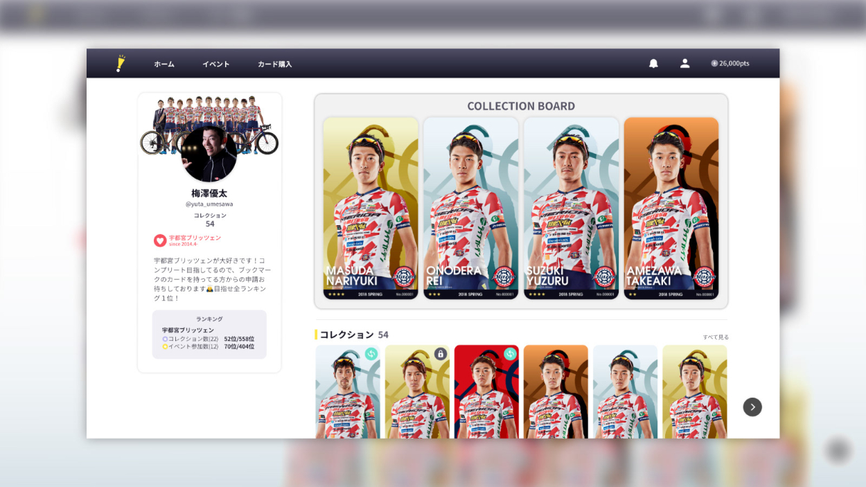This screenshot has height=487, width=866.
Task: Click the 宇都宮ブリッツェン favorite team link
Action: coord(195,238)
